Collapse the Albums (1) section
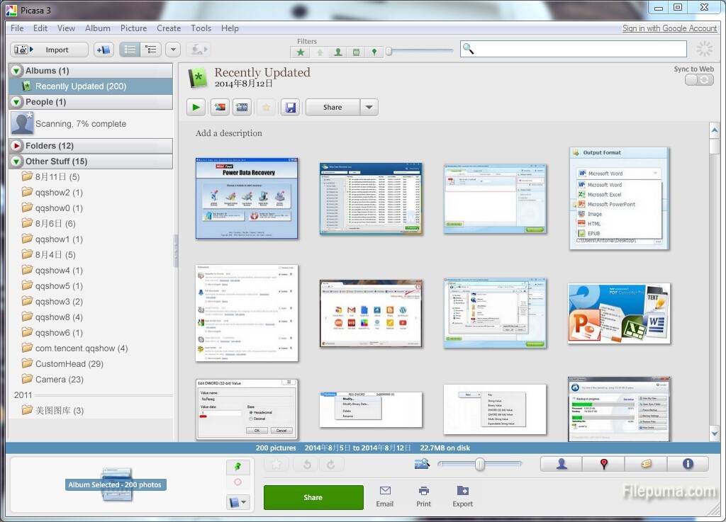726x522 pixels. point(17,71)
